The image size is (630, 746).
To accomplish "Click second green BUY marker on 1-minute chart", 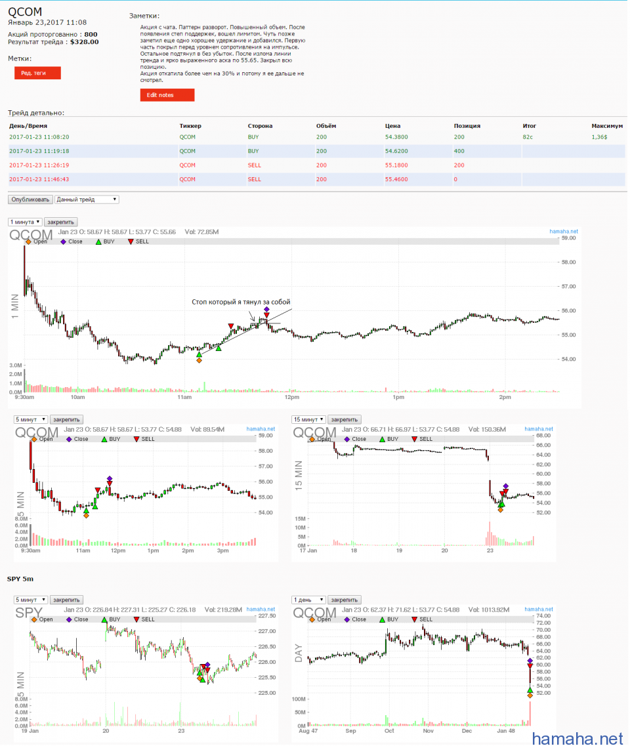I will click(x=219, y=348).
